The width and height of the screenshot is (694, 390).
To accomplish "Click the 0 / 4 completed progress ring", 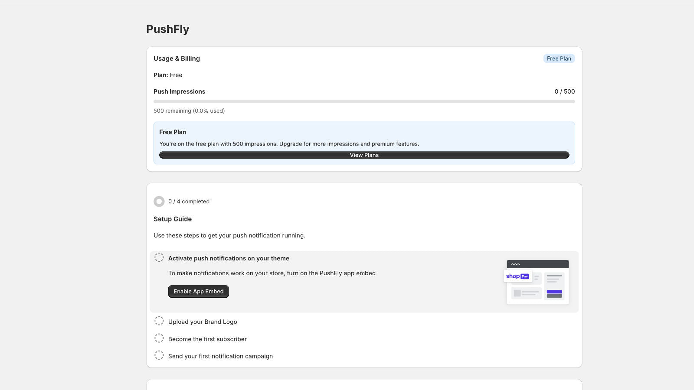I will [159, 201].
